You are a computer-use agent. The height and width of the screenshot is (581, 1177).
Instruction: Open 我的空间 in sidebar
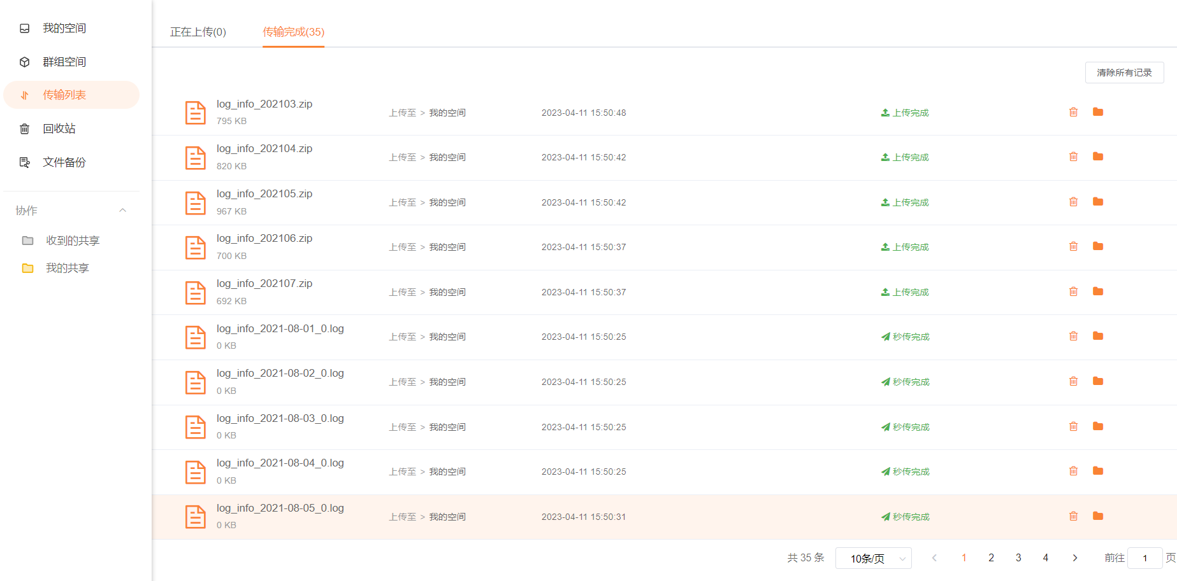[x=64, y=28]
